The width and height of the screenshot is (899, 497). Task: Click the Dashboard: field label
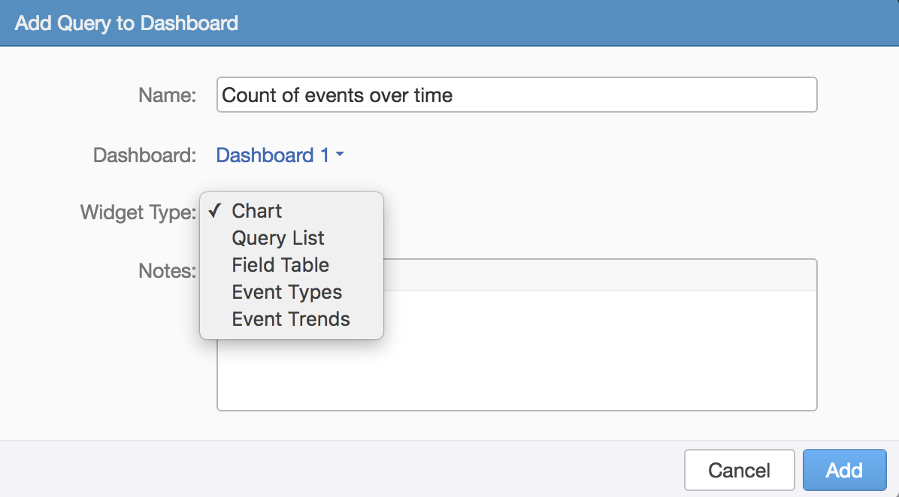tap(144, 155)
